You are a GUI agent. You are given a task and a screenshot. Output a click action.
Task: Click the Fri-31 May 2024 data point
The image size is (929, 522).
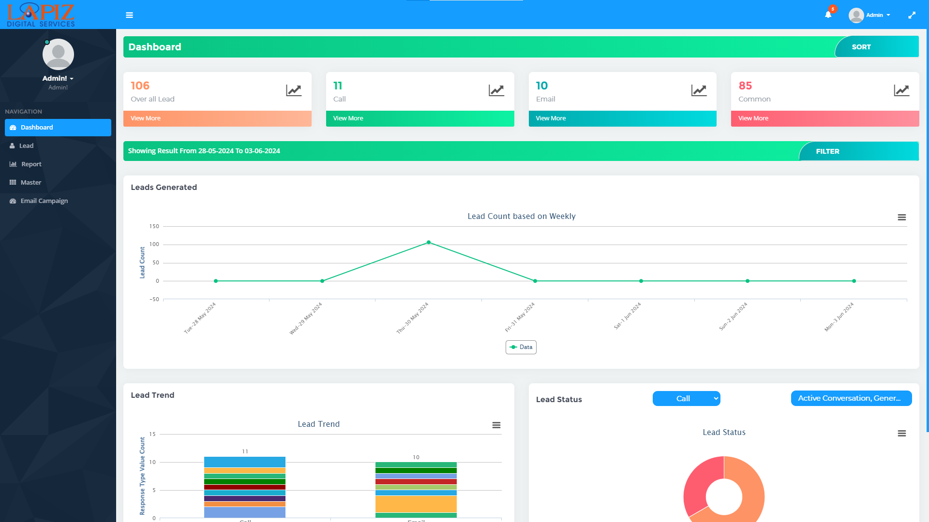[535, 281]
